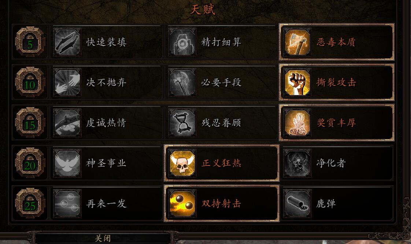Image resolution: width=411 pixels, height=244 pixels.
Task: Click the level 25 lock badge
Action: (x=30, y=204)
